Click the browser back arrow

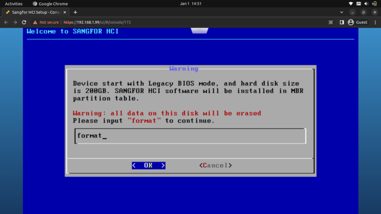[x=6, y=22]
